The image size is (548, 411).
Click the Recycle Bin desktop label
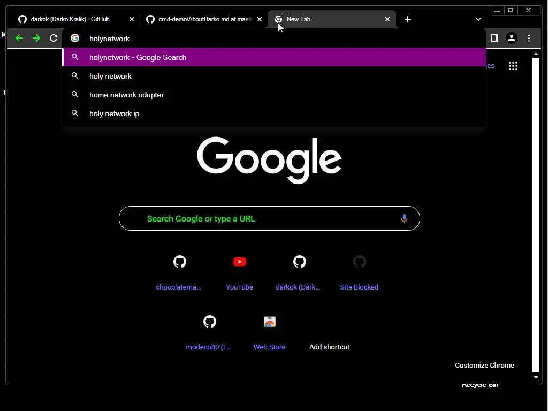click(480, 385)
